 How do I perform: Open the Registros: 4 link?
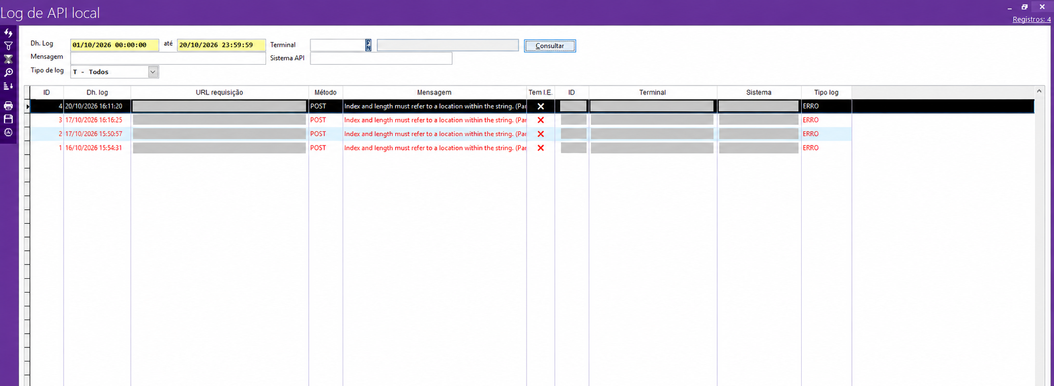tap(1031, 19)
